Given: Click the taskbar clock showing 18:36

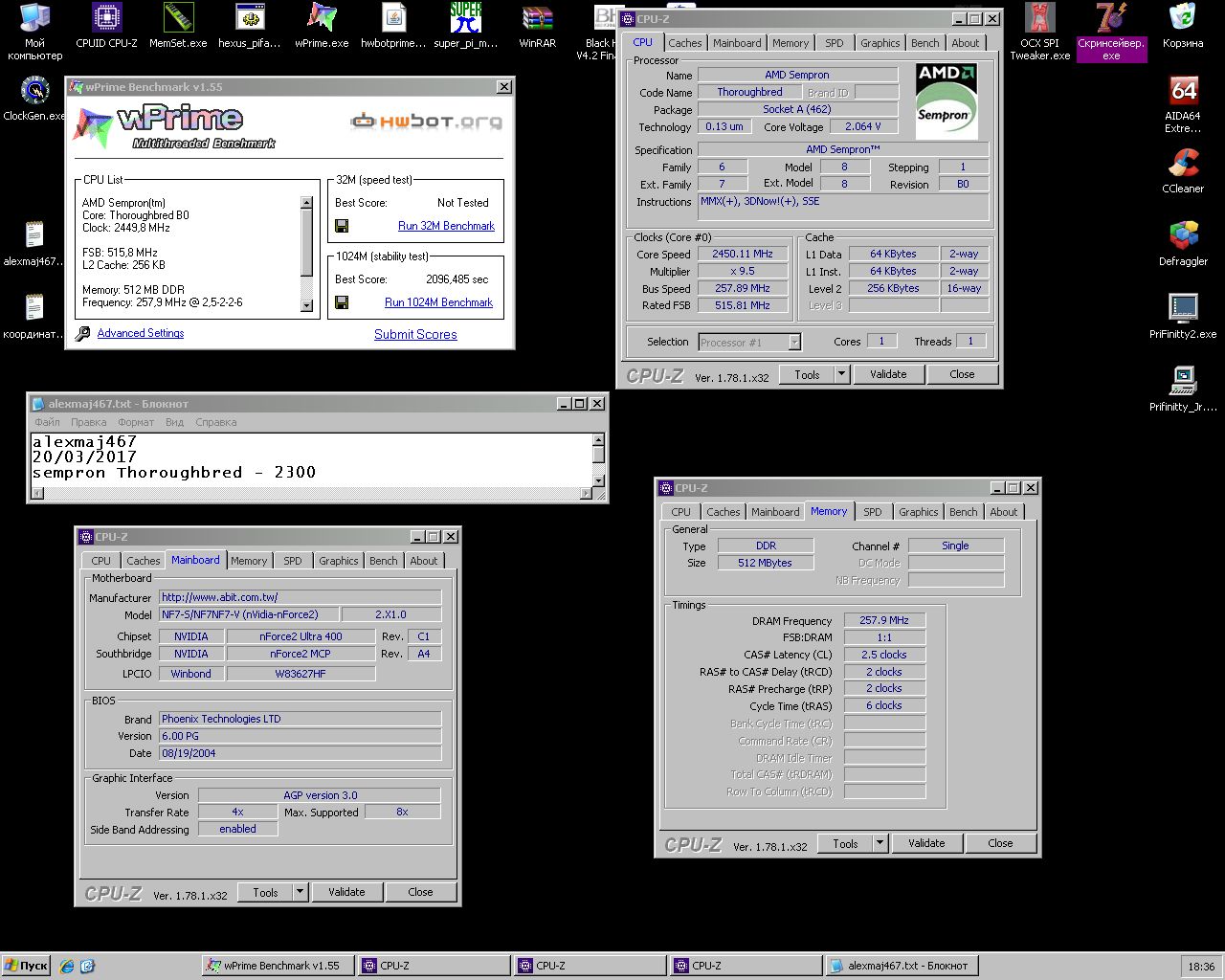Looking at the screenshot, I should point(1201,966).
